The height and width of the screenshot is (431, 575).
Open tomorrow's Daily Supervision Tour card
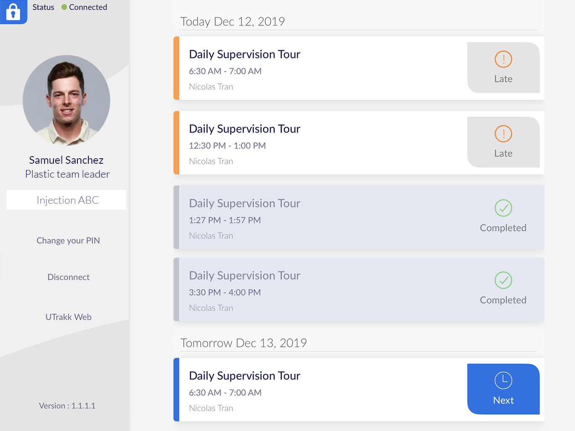coord(359,390)
